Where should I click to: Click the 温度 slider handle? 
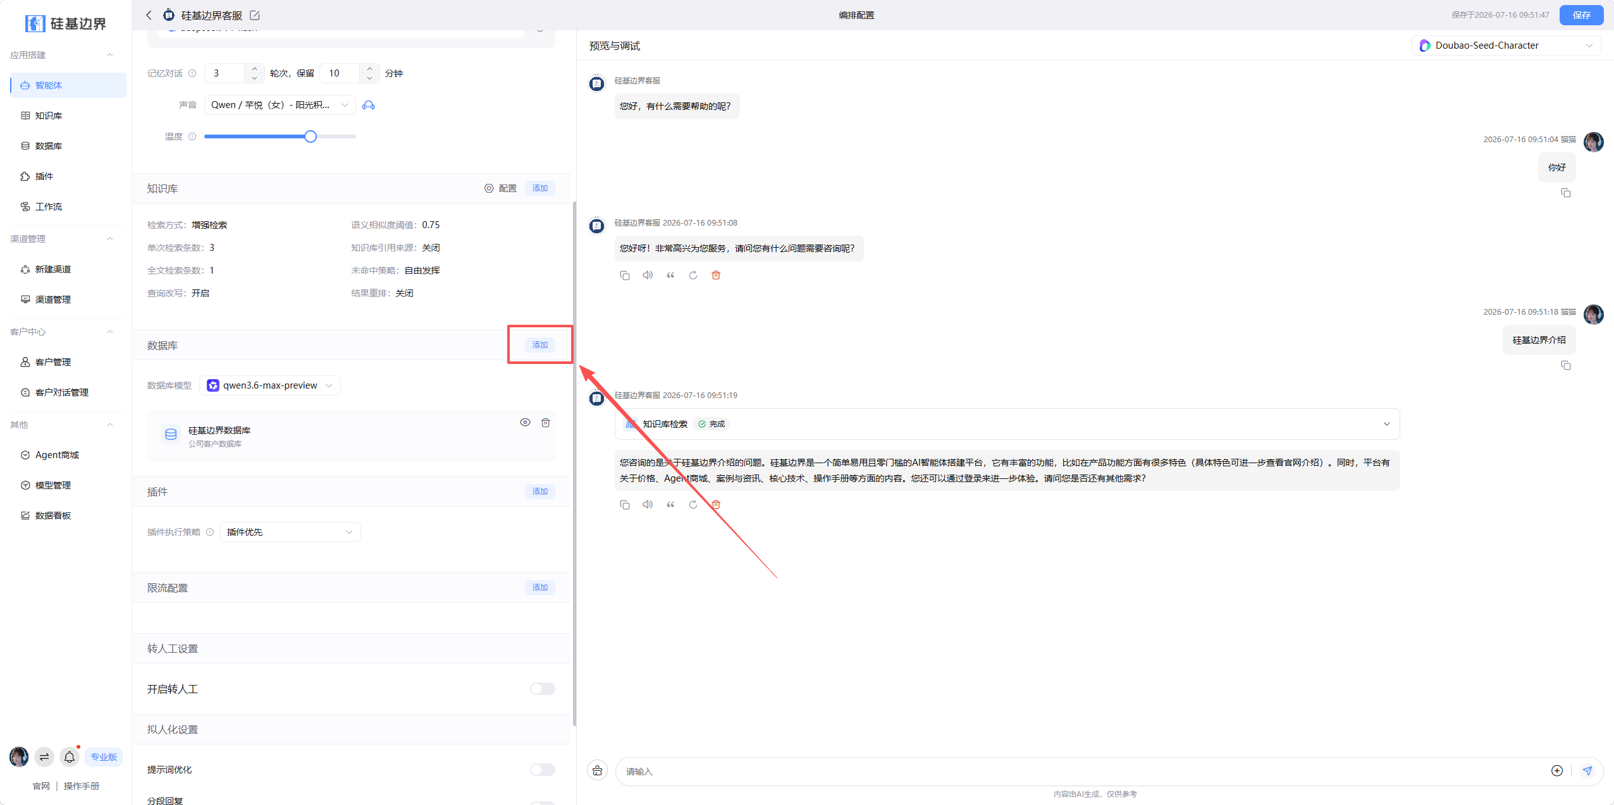pos(311,136)
